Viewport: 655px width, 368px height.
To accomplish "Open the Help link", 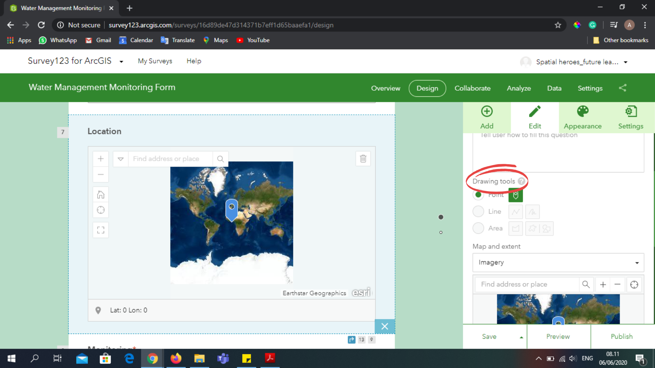I will click(x=194, y=61).
